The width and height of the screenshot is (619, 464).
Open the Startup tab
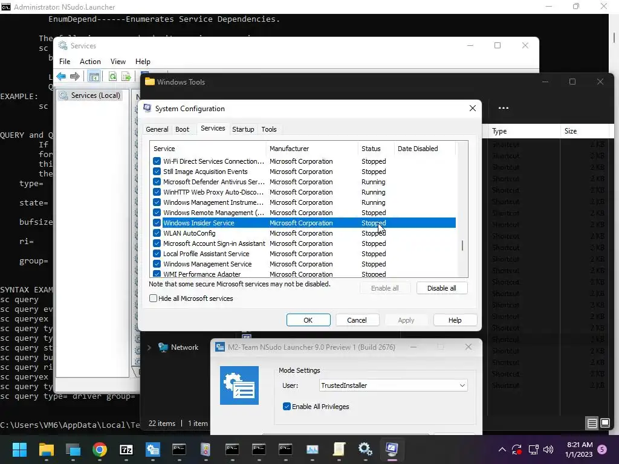click(243, 129)
